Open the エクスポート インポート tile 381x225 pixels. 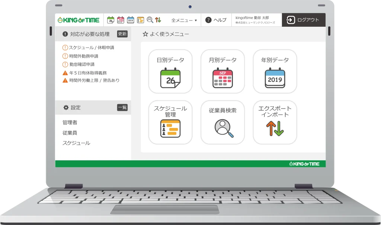click(x=275, y=122)
